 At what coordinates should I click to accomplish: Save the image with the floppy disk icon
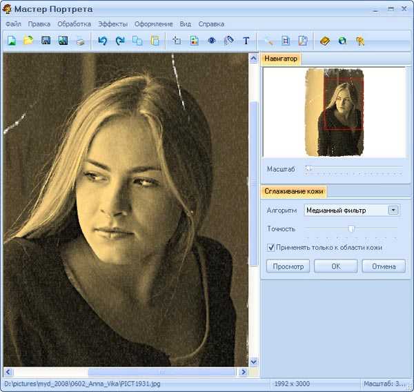[x=46, y=41]
